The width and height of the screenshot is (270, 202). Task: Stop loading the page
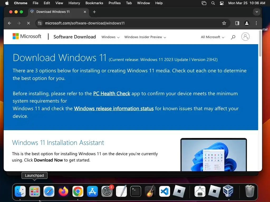pos(28,23)
